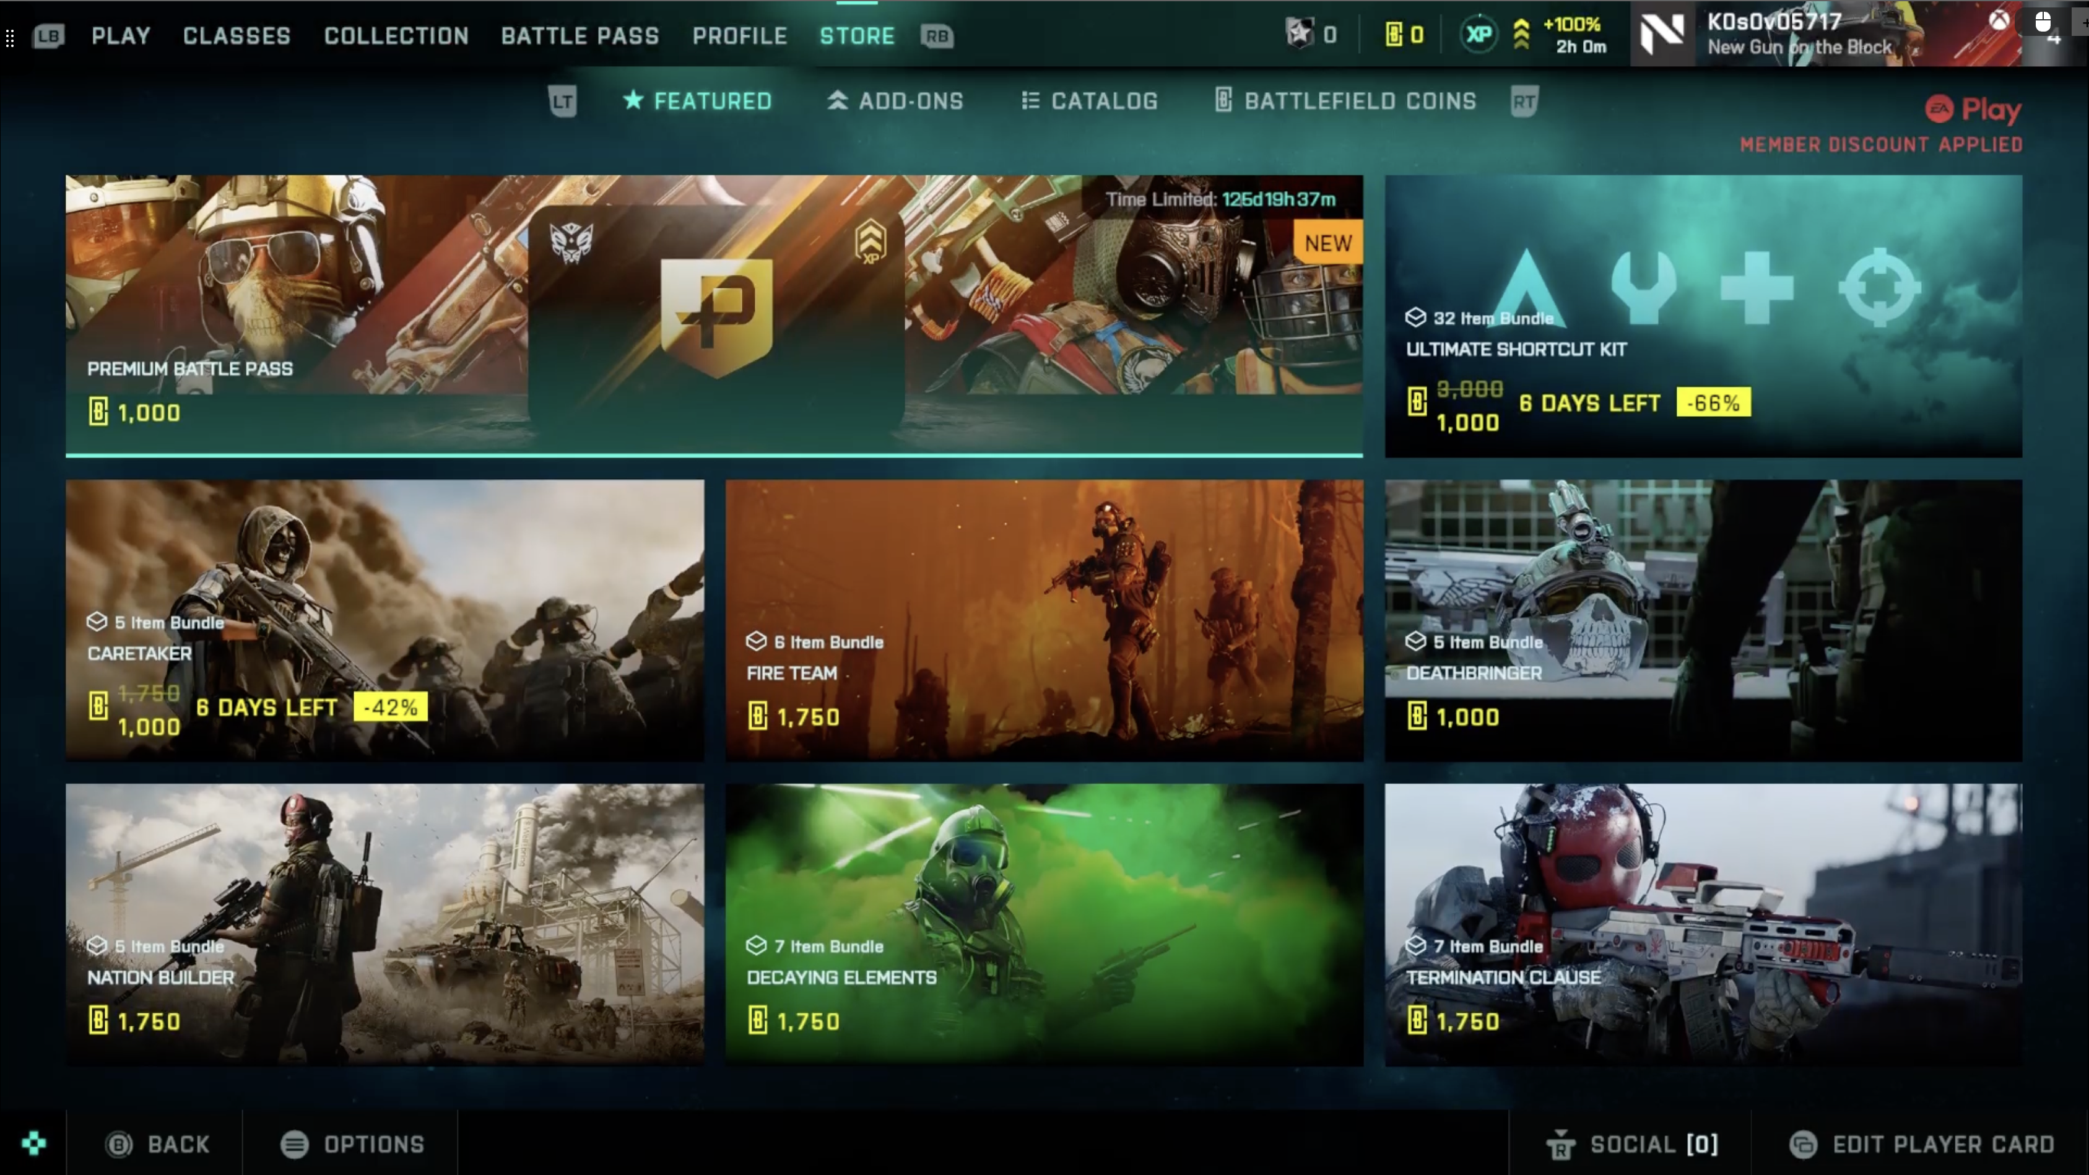Image resolution: width=2089 pixels, height=1175 pixels.
Task: Open the Battlefield Coins section
Action: (x=1345, y=102)
